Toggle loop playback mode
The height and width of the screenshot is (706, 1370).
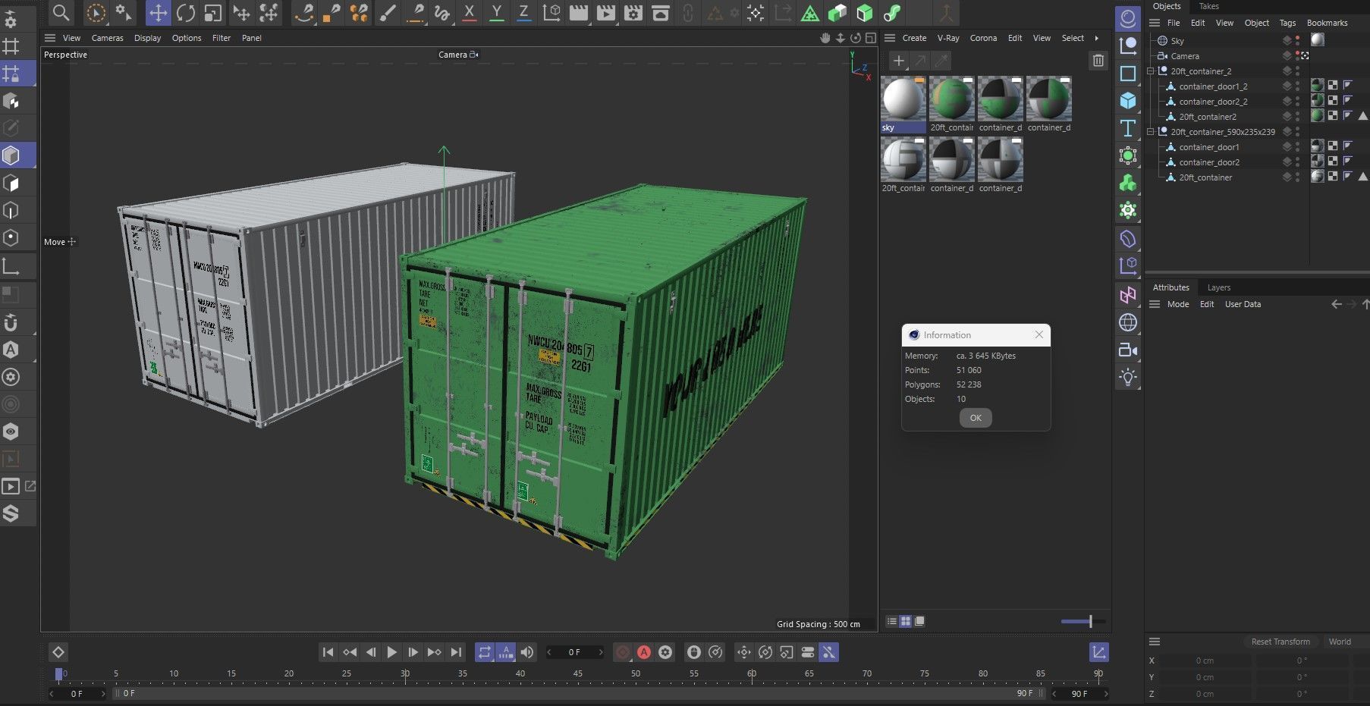pos(484,652)
